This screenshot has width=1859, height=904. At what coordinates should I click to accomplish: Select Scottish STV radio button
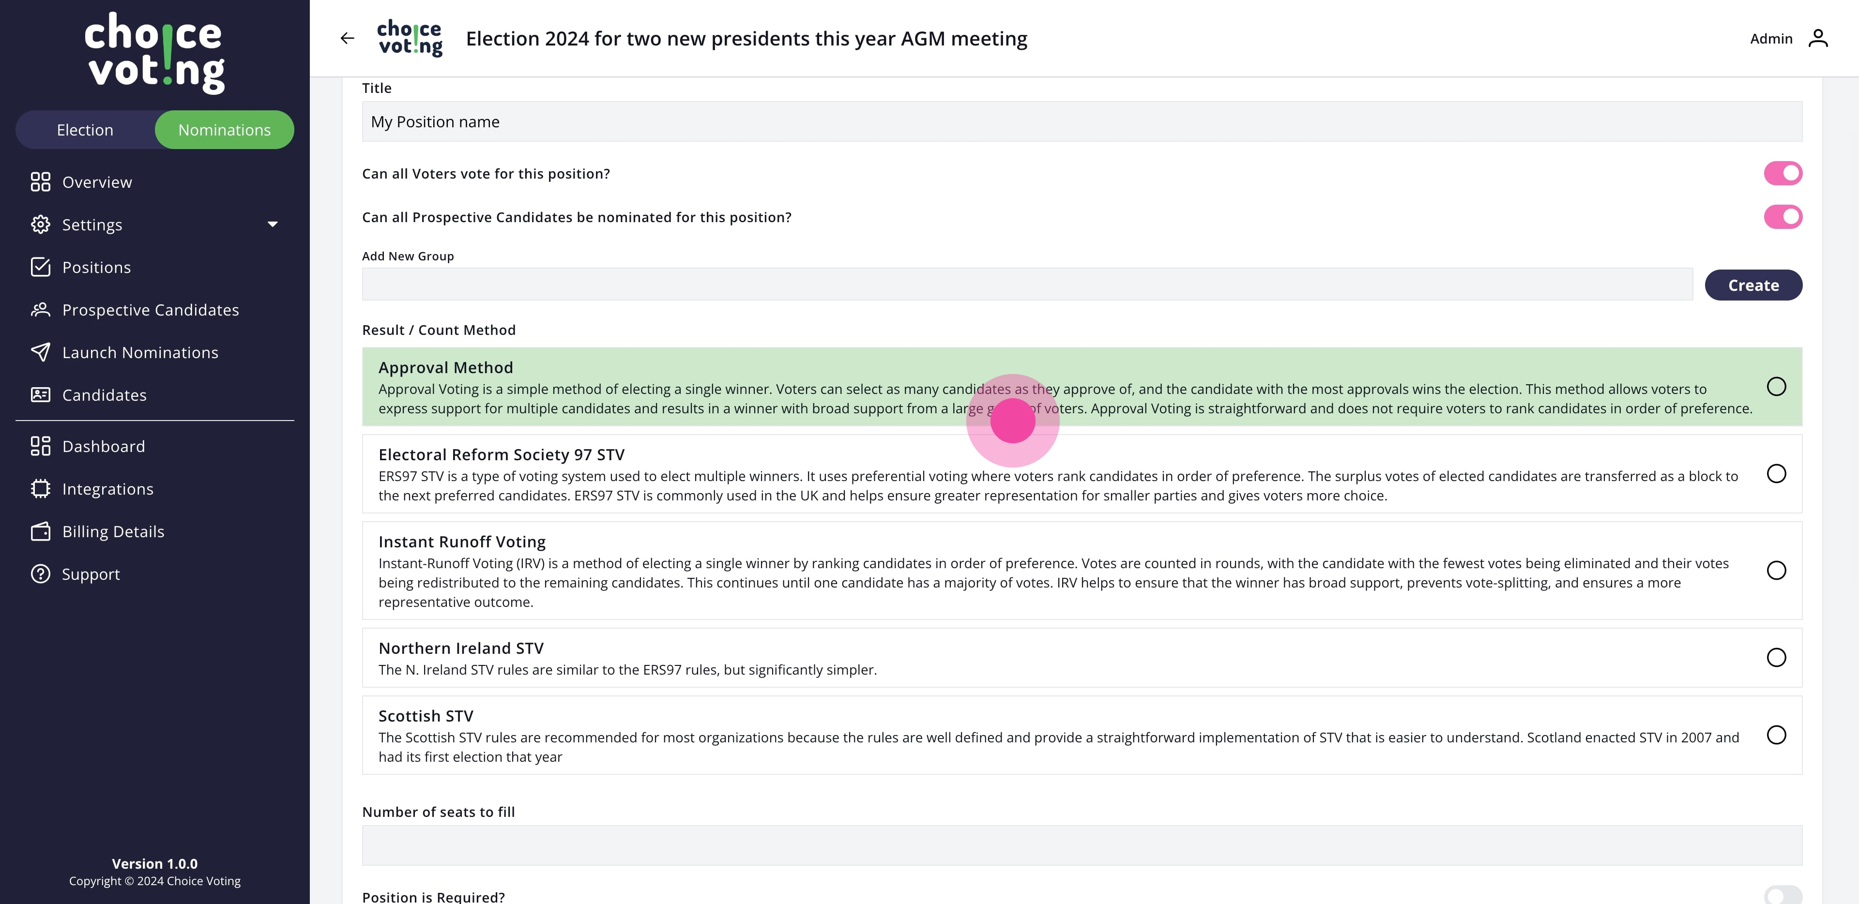click(1776, 735)
